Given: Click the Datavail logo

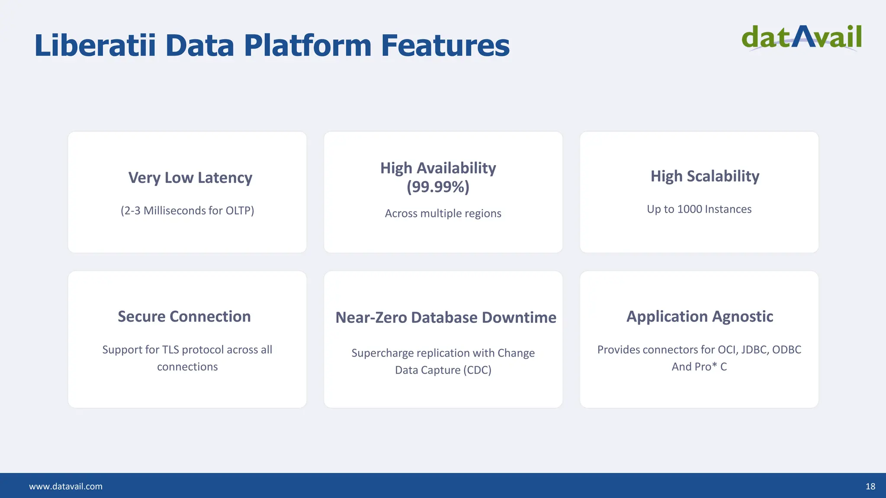Looking at the screenshot, I should pyautogui.click(x=801, y=38).
